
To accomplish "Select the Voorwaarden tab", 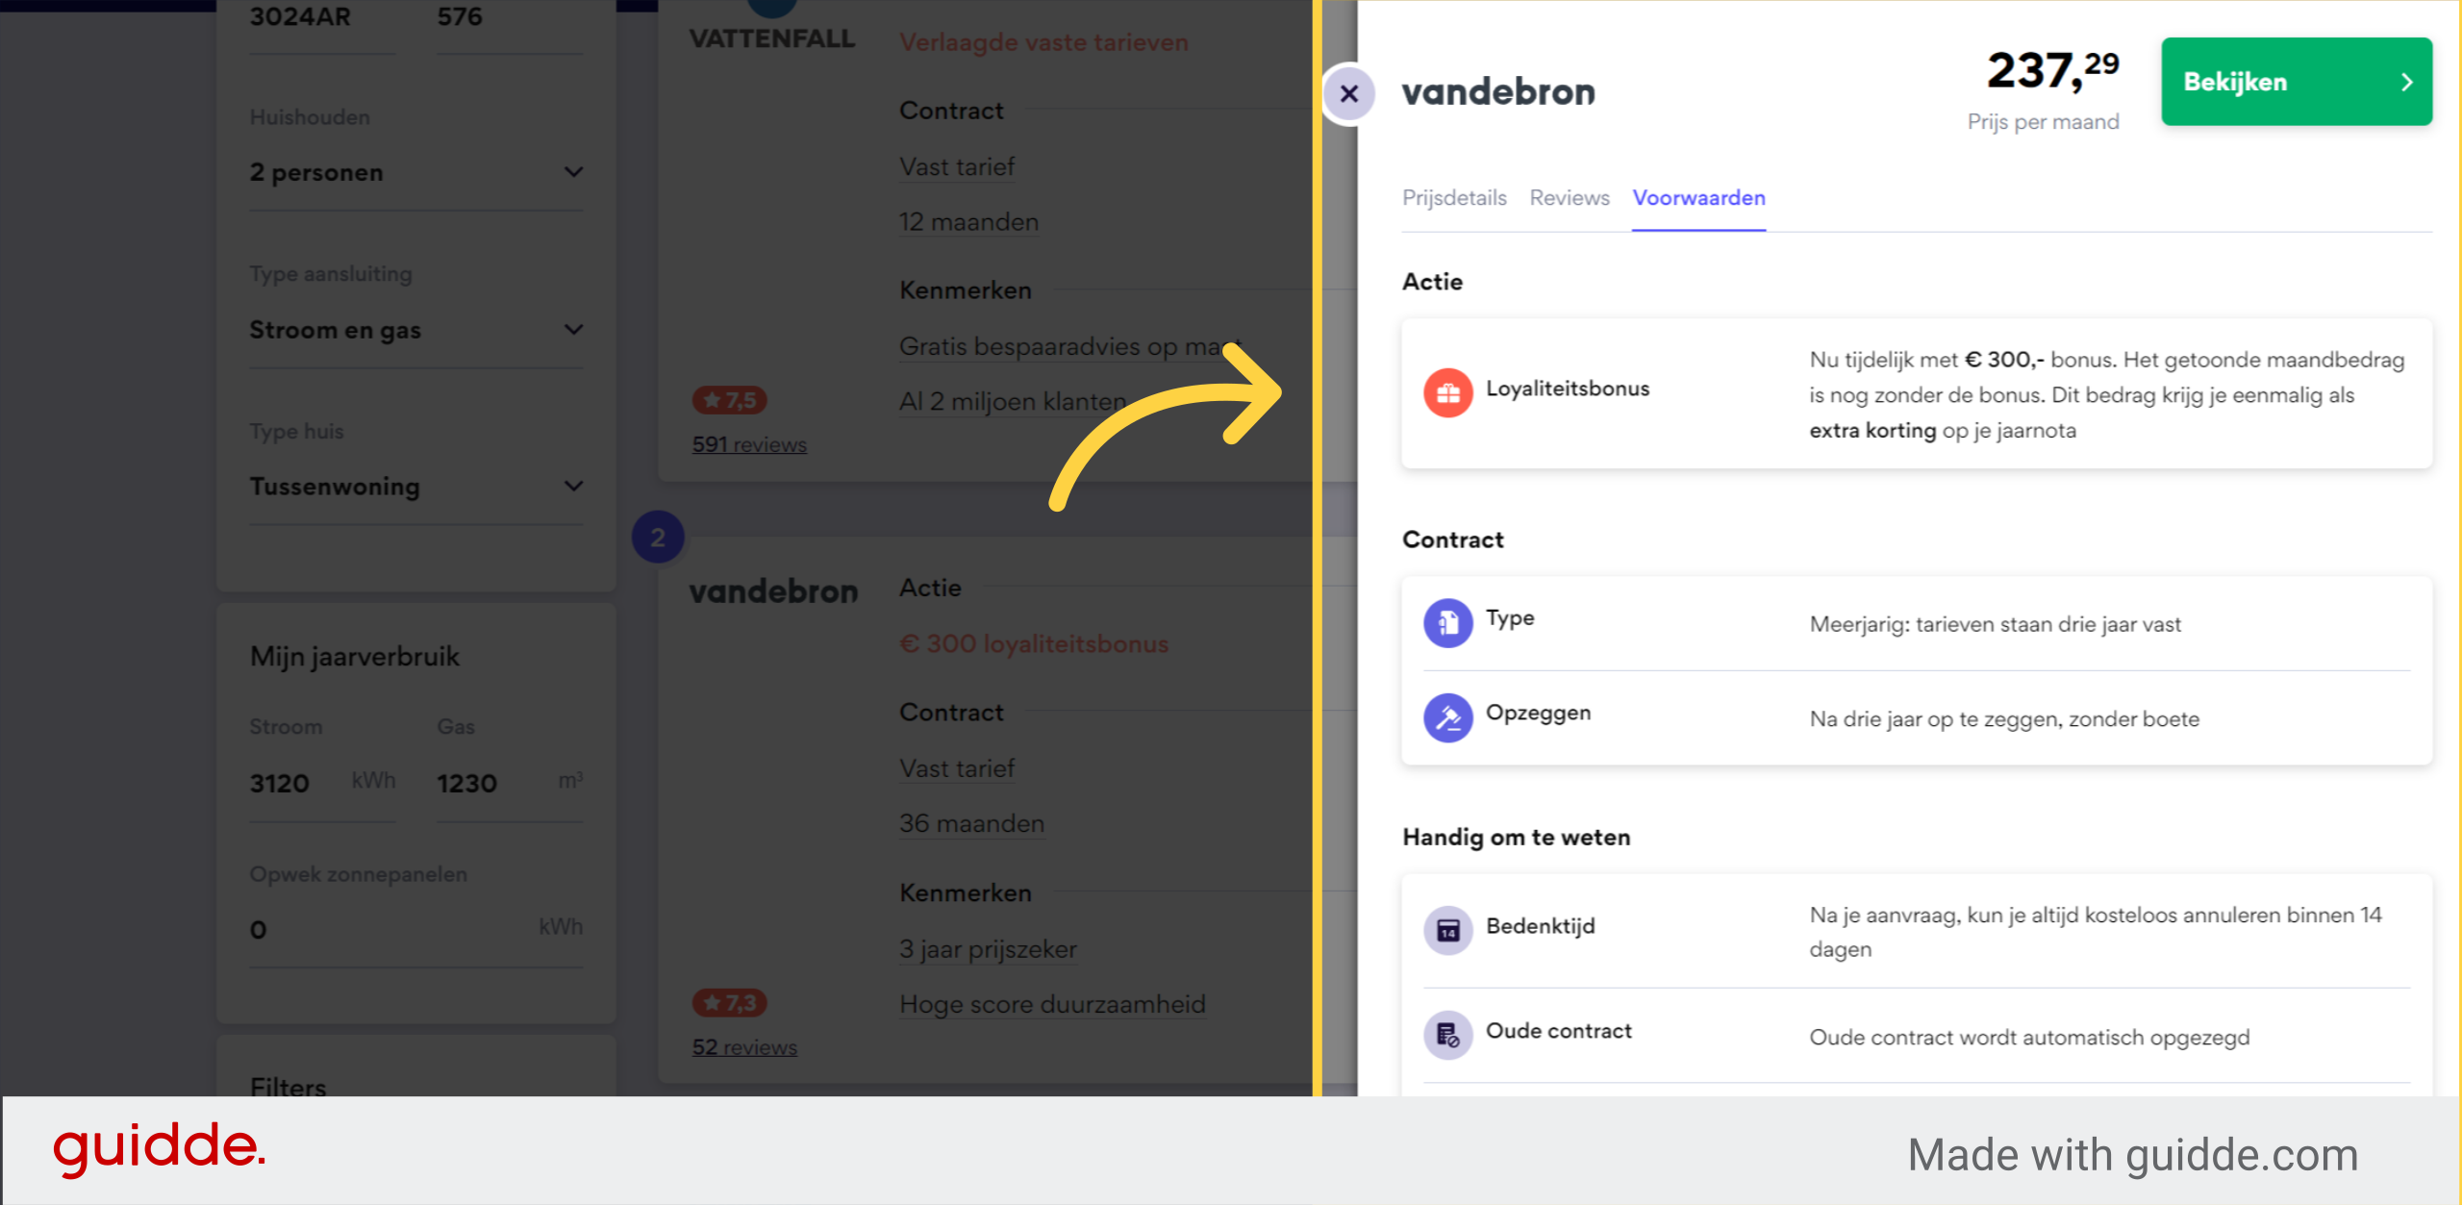I will pyautogui.click(x=1698, y=198).
